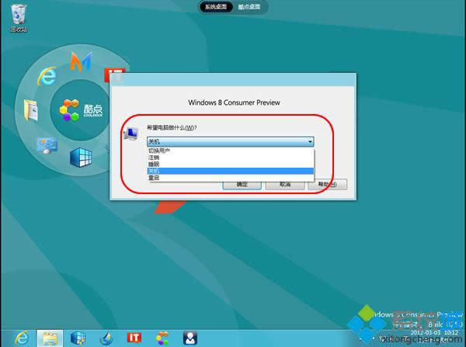Viewport: 466px width, 347px height.
Task: Click the computer icon in the shutdown dialog
Action: click(x=131, y=134)
